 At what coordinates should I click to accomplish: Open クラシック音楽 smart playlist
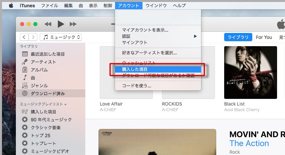point(51,128)
